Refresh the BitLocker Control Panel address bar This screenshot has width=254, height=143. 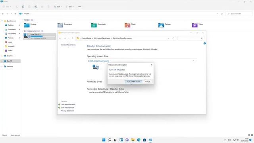(173, 38)
